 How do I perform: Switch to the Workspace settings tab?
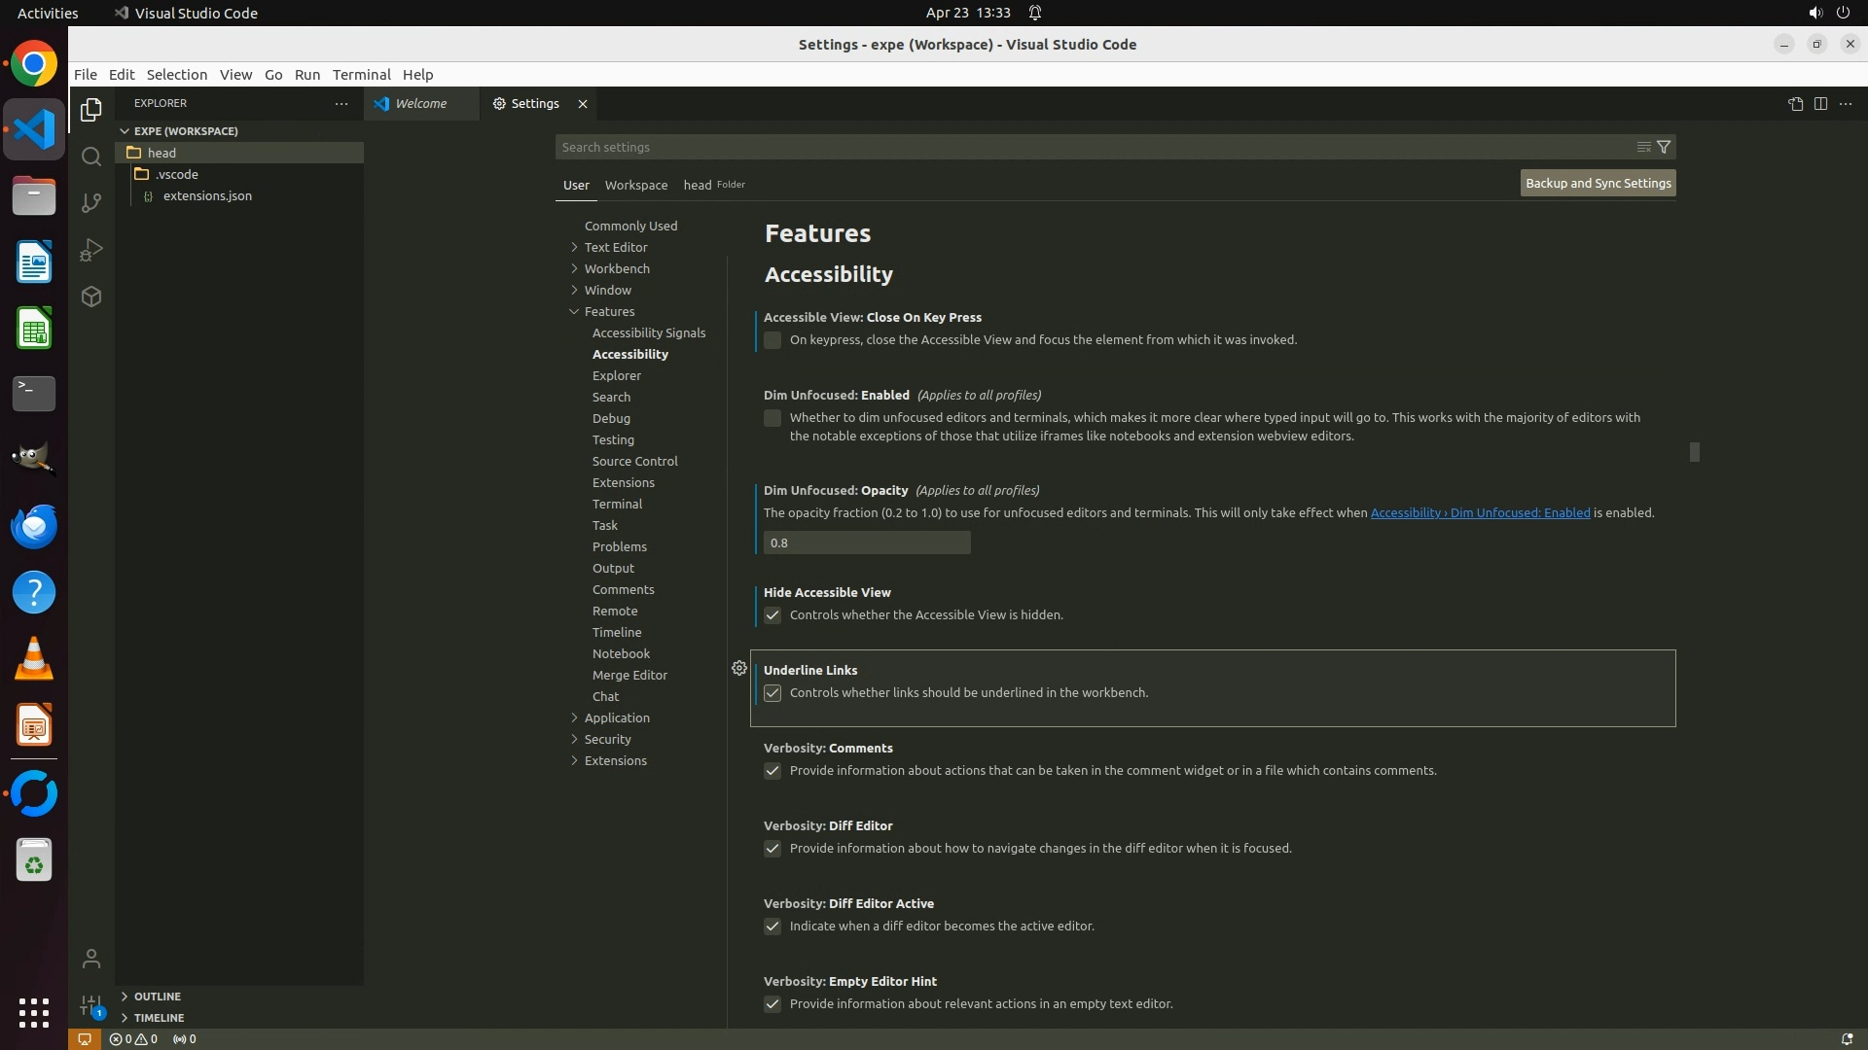635,185
